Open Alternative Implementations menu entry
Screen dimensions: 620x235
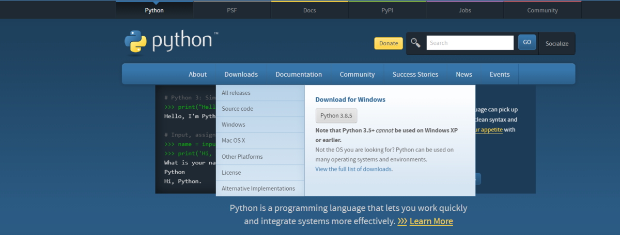click(258, 189)
